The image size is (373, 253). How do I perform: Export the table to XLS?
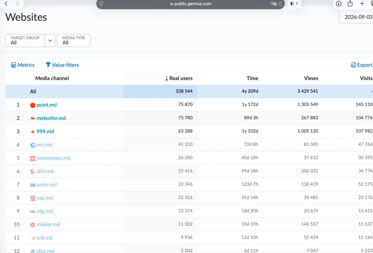[361, 65]
